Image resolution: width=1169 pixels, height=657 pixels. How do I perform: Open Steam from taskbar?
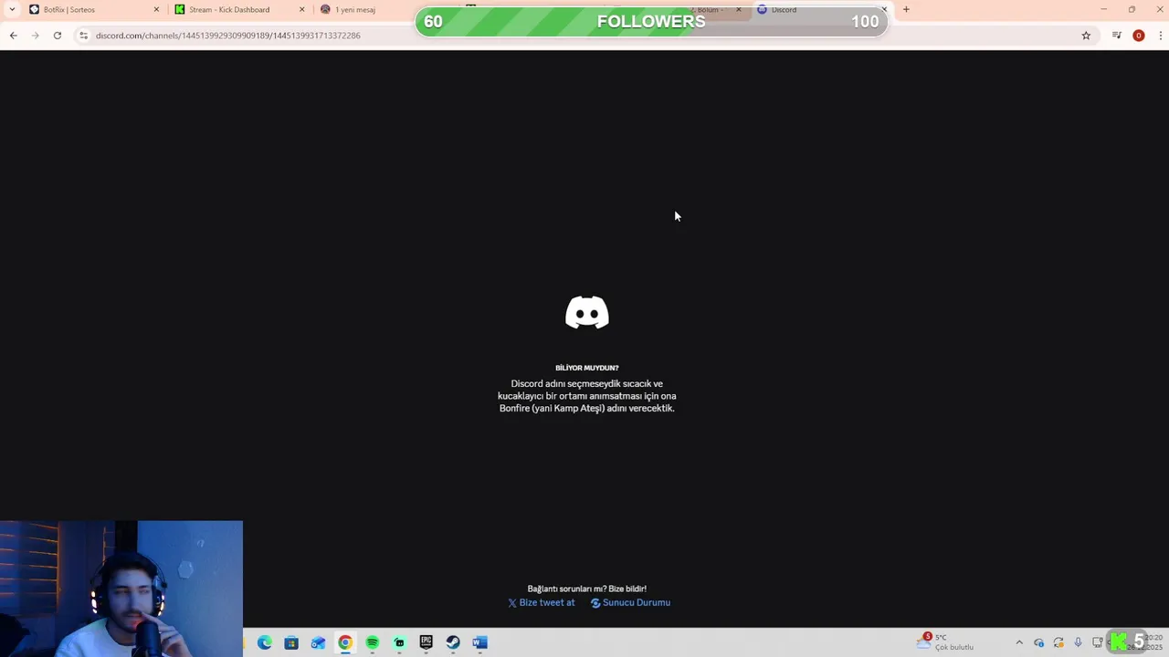click(x=453, y=642)
